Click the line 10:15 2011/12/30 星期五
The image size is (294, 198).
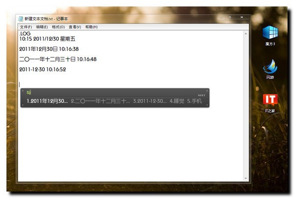tap(47, 39)
